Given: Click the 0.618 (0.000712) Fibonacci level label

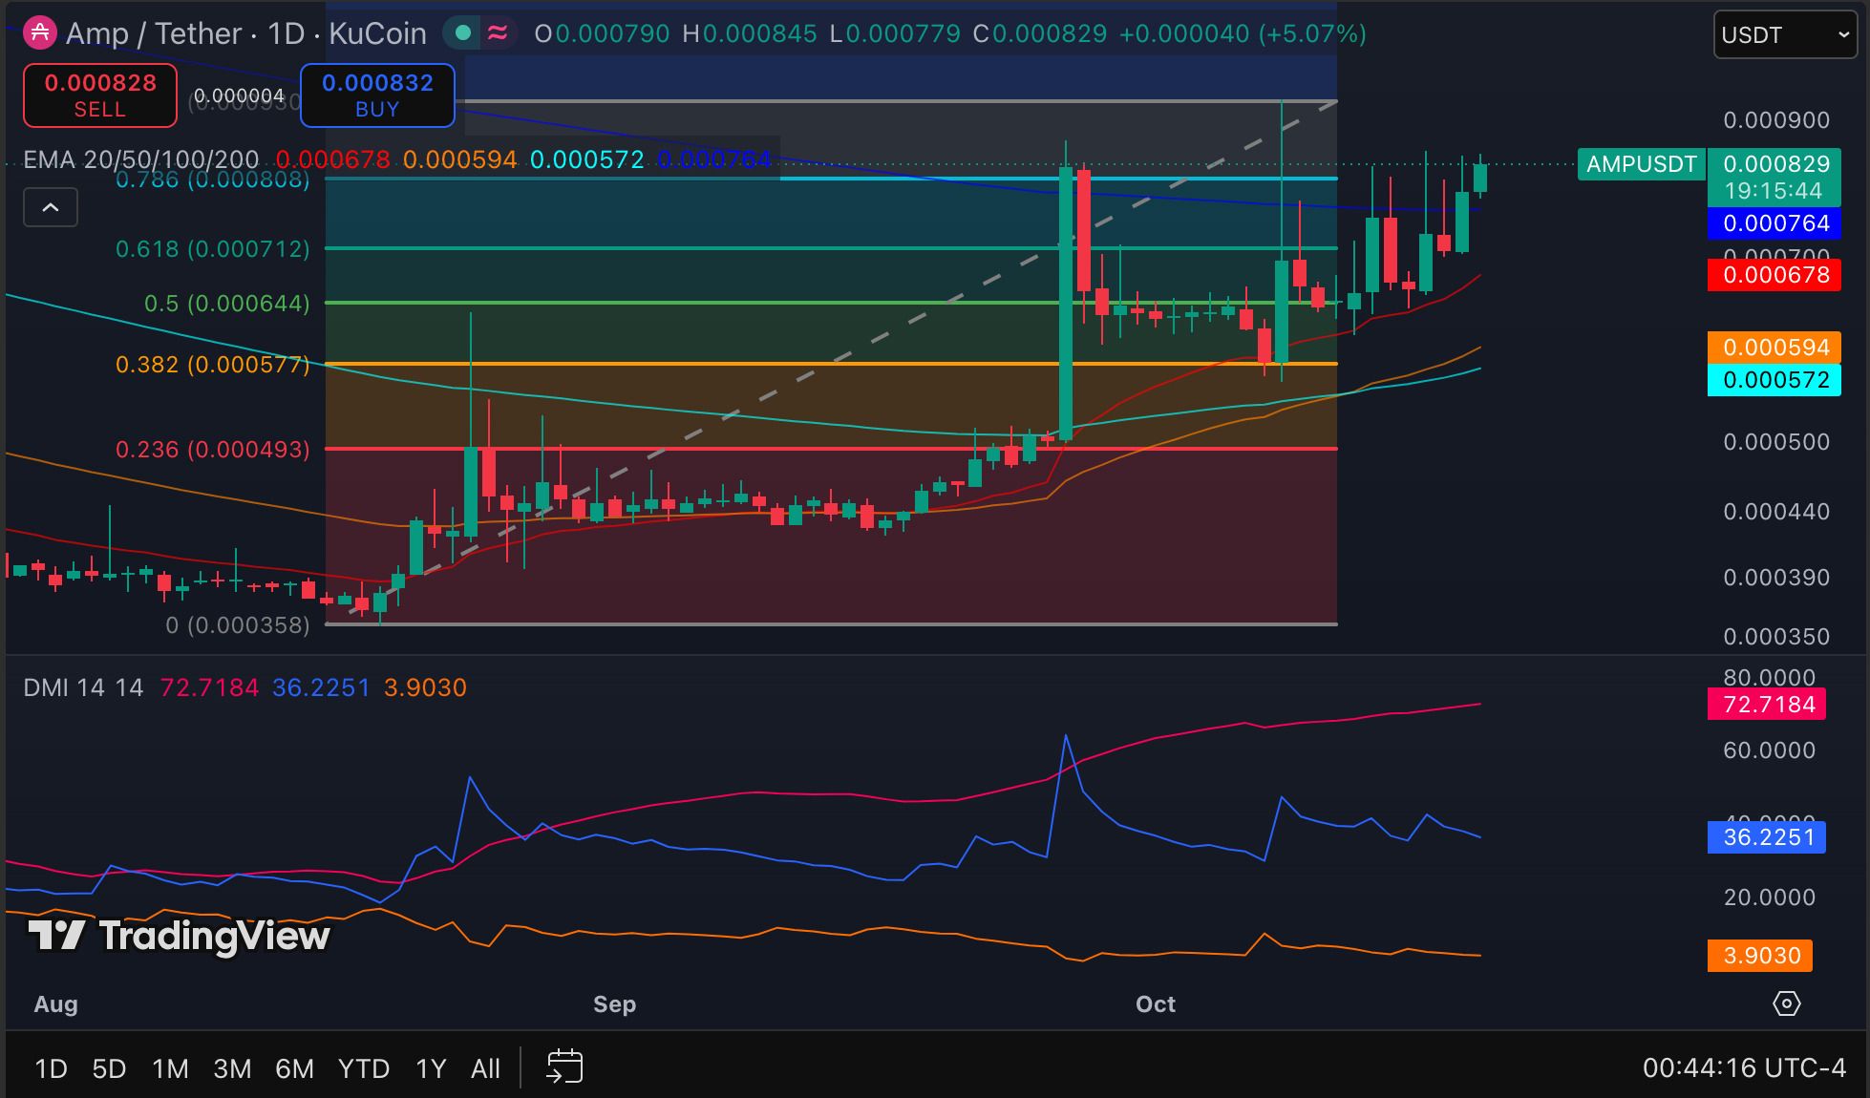Looking at the screenshot, I should (x=213, y=249).
